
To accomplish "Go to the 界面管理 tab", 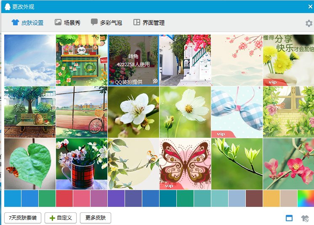I will pyautogui.click(x=149, y=23).
